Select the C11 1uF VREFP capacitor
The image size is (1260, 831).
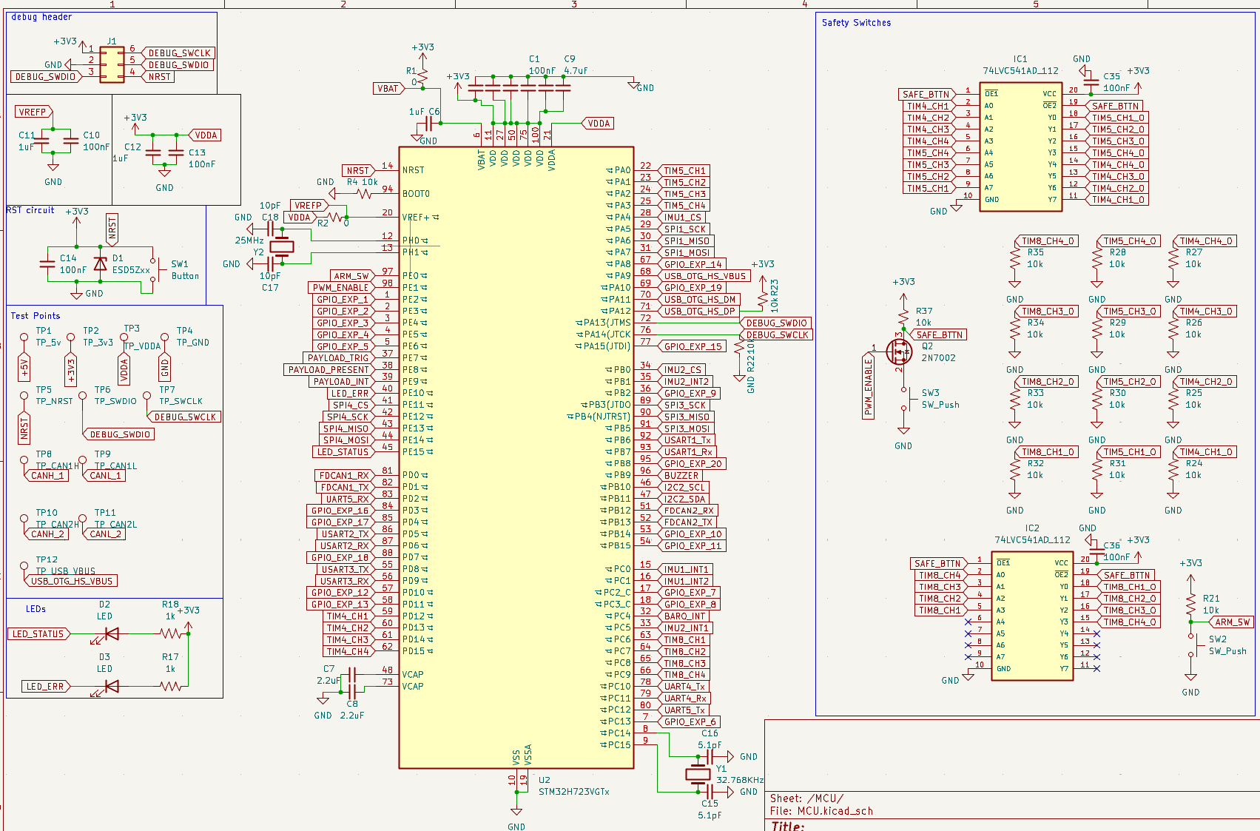(41, 141)
